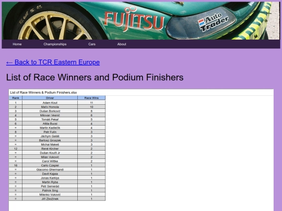Click the Milovan Vesnić driver cell

coord(50,115)
